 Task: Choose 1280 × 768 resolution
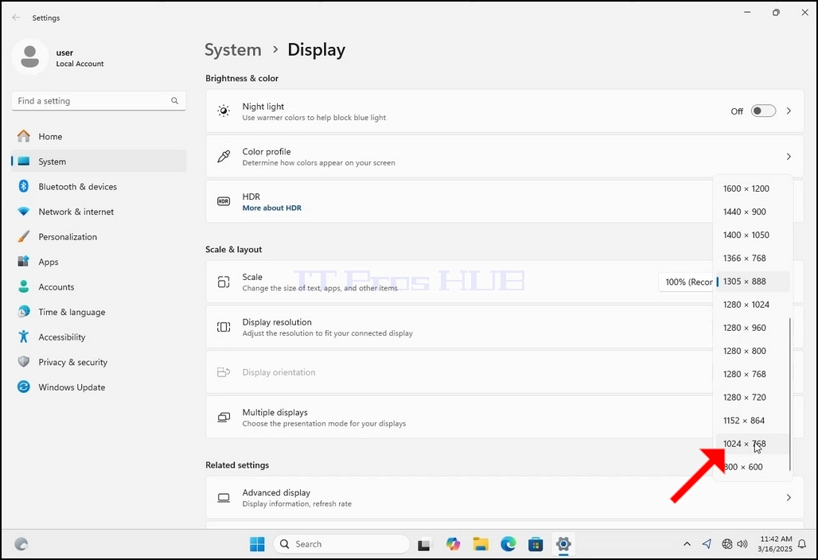coord(752,374)
